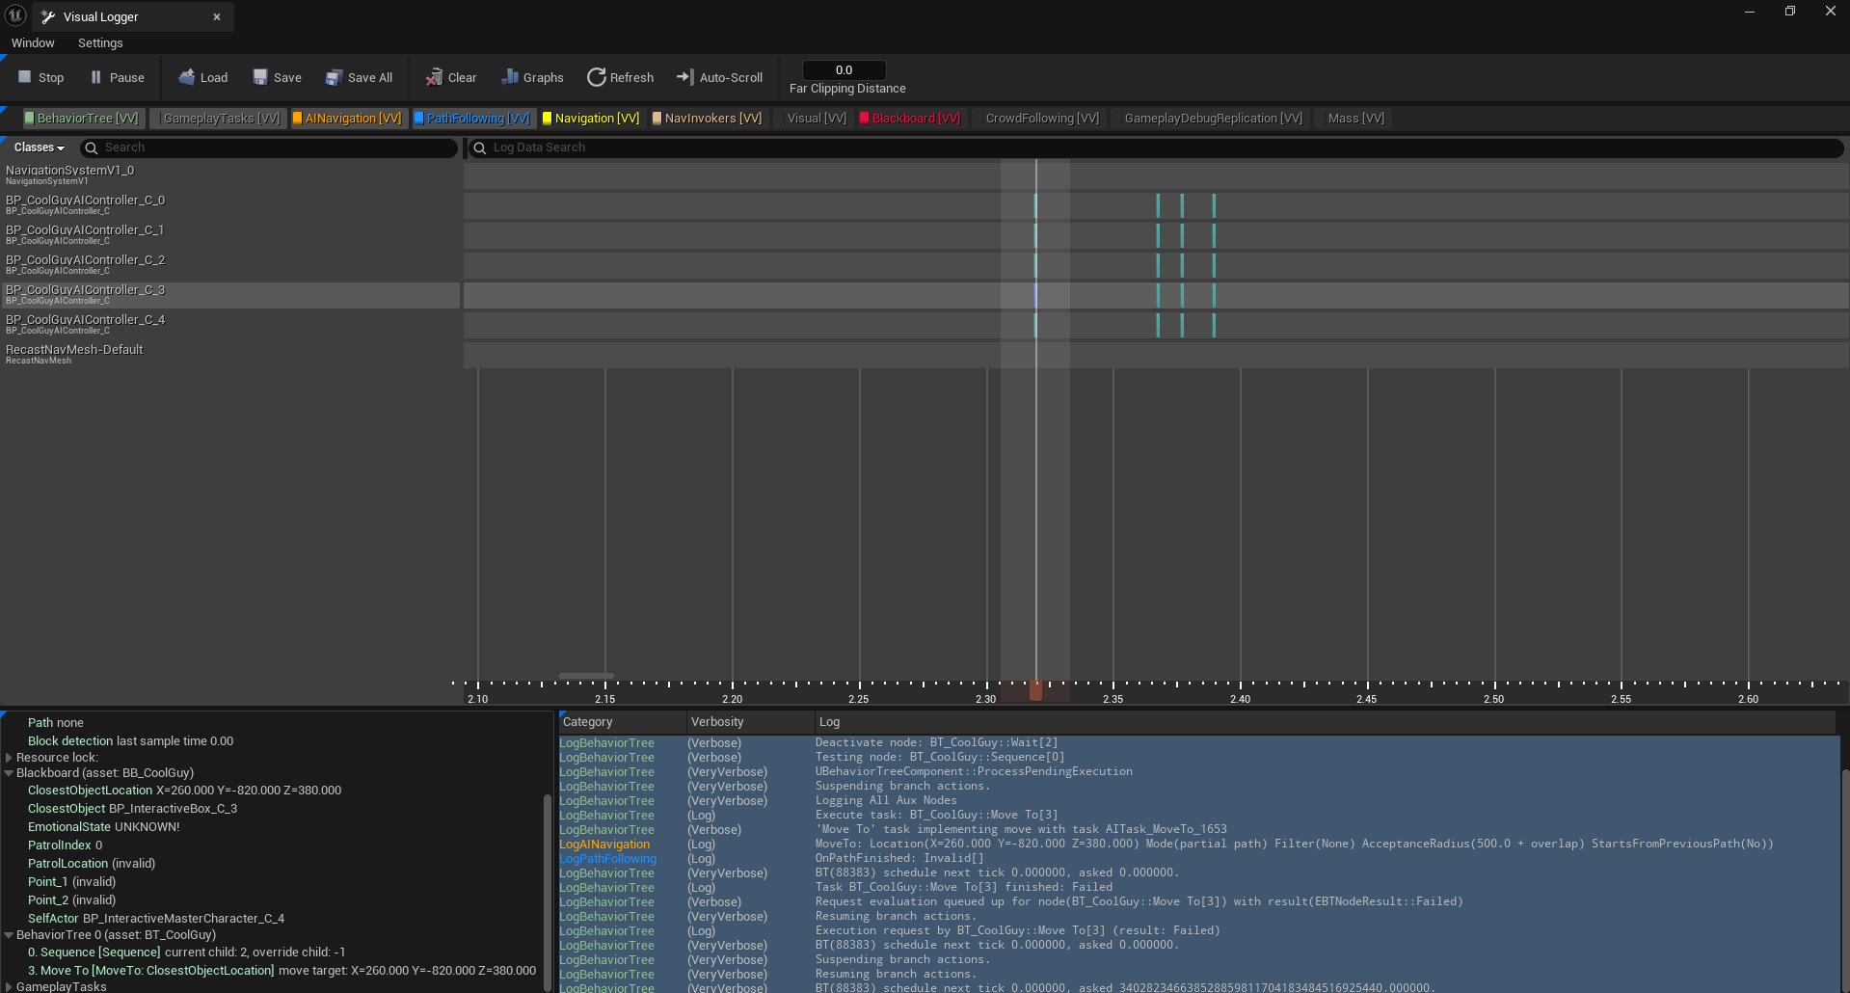Click the Log Data Search field
Image resolution: width=1850 pixels, height=993 pixels.
click(1155, 148)
